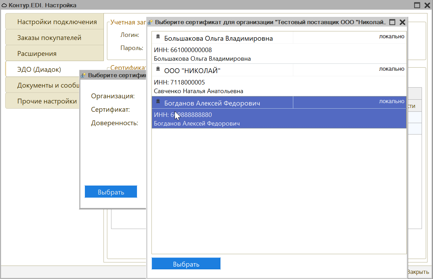
Task: Click ИНН: 661000000008 text
Action: tap(183, 50)
